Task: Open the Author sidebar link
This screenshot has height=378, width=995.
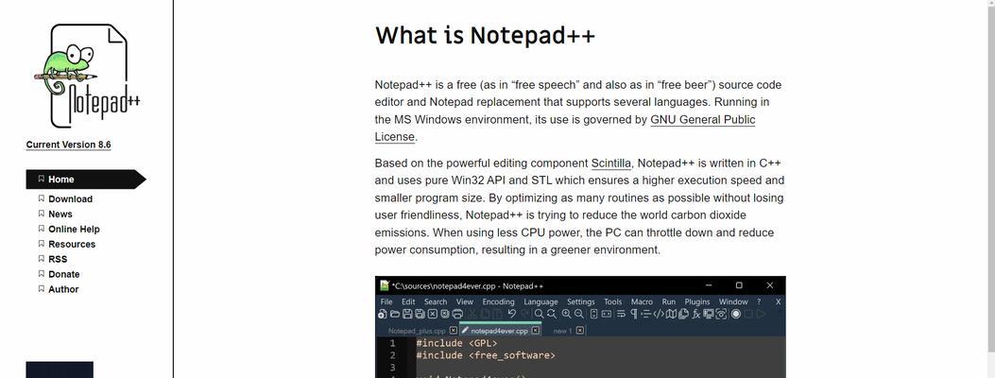Action: point(63,289)
